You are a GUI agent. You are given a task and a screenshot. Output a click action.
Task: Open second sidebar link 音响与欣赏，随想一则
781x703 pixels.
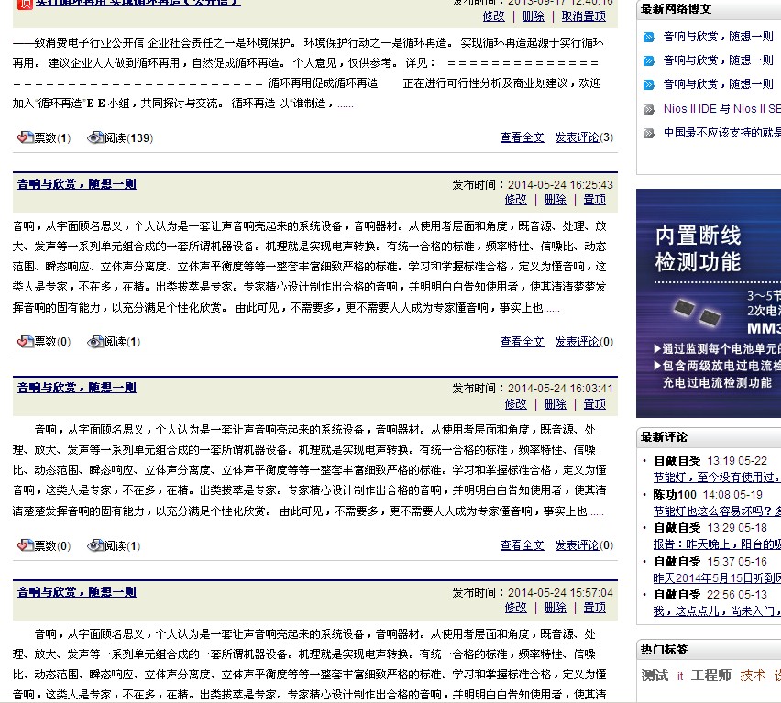pyautogui.click(x=719, y=60)
